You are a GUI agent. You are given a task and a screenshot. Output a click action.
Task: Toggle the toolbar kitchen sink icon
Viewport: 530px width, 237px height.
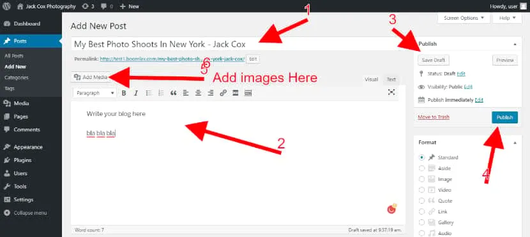(248, 93)
